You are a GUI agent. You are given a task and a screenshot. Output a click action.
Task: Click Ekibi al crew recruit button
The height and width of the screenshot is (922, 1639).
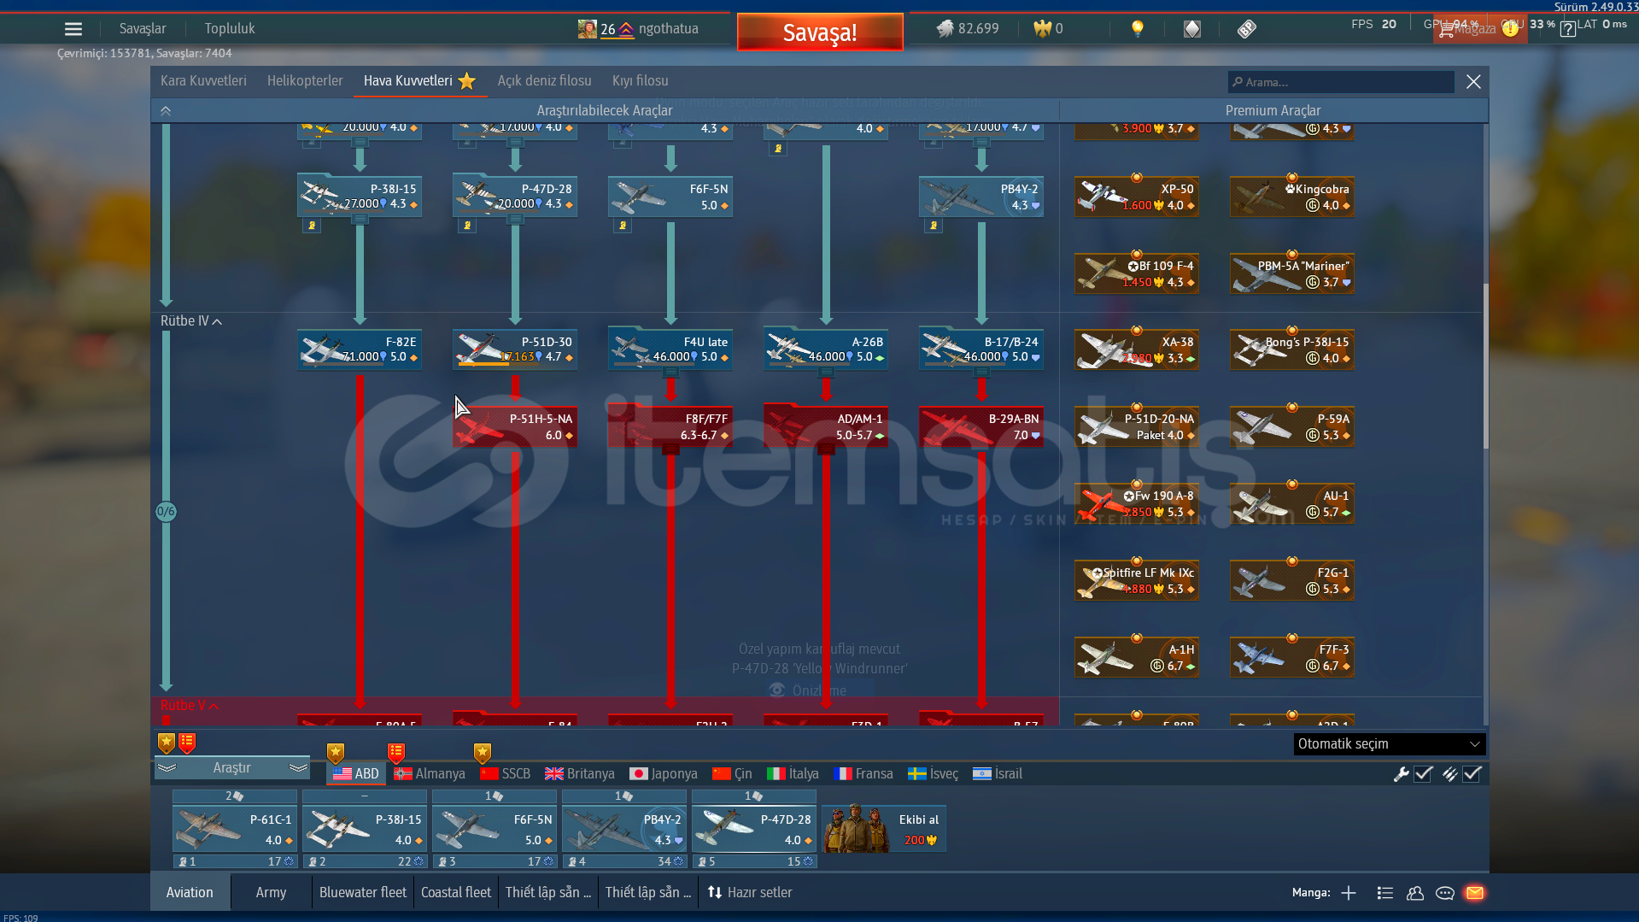pos(884,829)
